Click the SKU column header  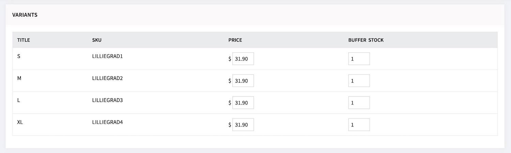pyautogui.click(x=97, y=40)
